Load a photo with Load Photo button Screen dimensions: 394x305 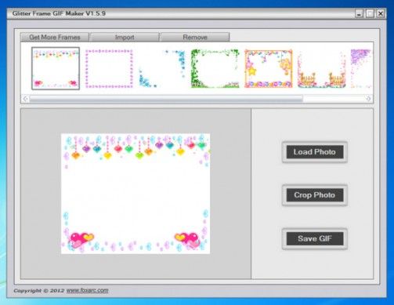click(x=315, y=152)
